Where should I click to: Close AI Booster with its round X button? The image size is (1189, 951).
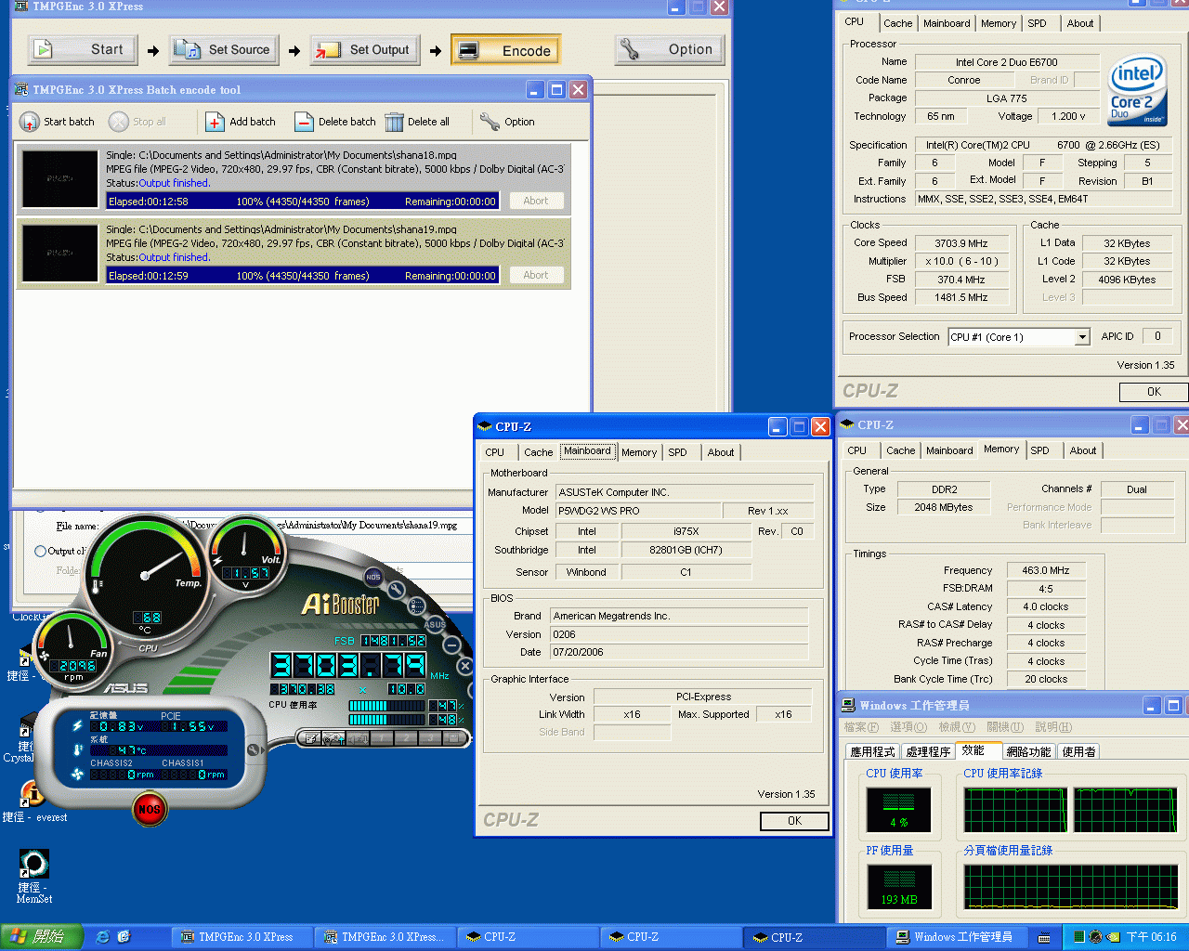coord(465,666)
